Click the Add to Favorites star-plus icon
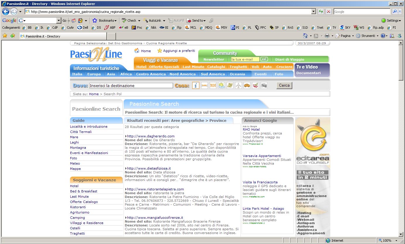The width and height of the screenshot is (405, 244). 13,36
